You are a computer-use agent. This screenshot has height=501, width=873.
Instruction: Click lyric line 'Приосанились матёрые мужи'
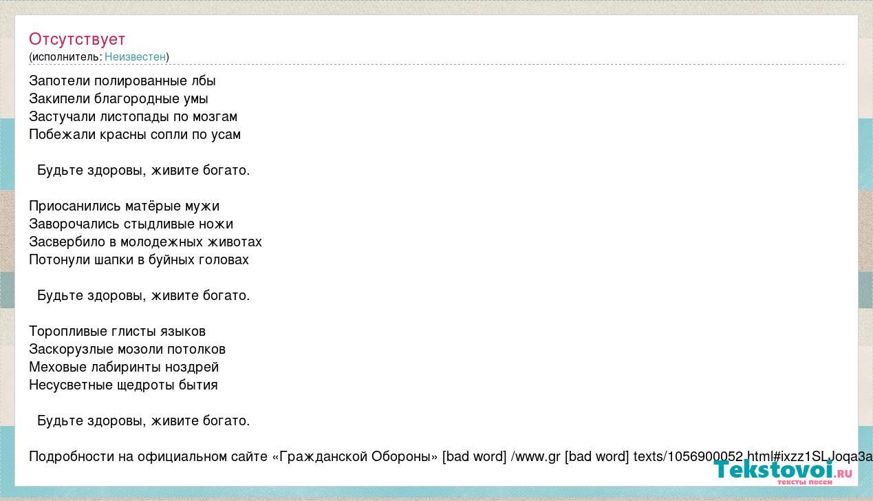(124, 206)
